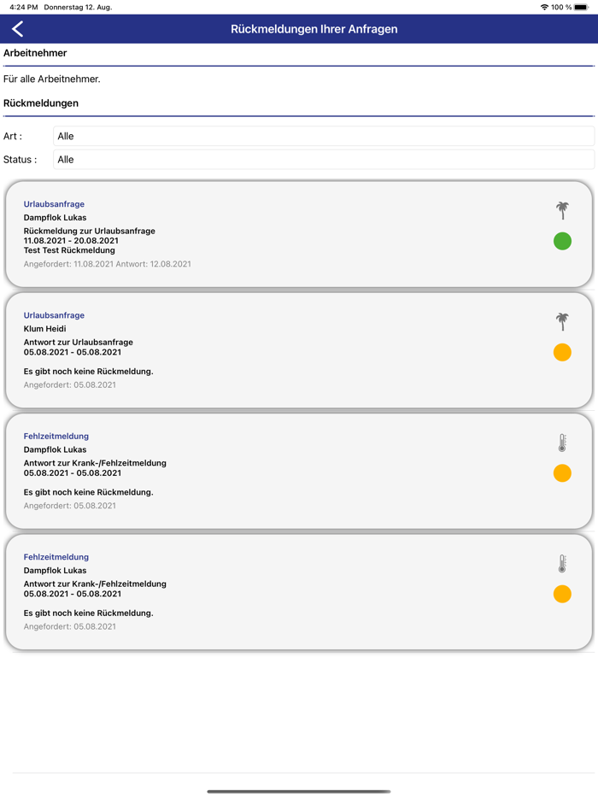Tap orange status dot on Klum Heidi card

(x=562, y=352)
